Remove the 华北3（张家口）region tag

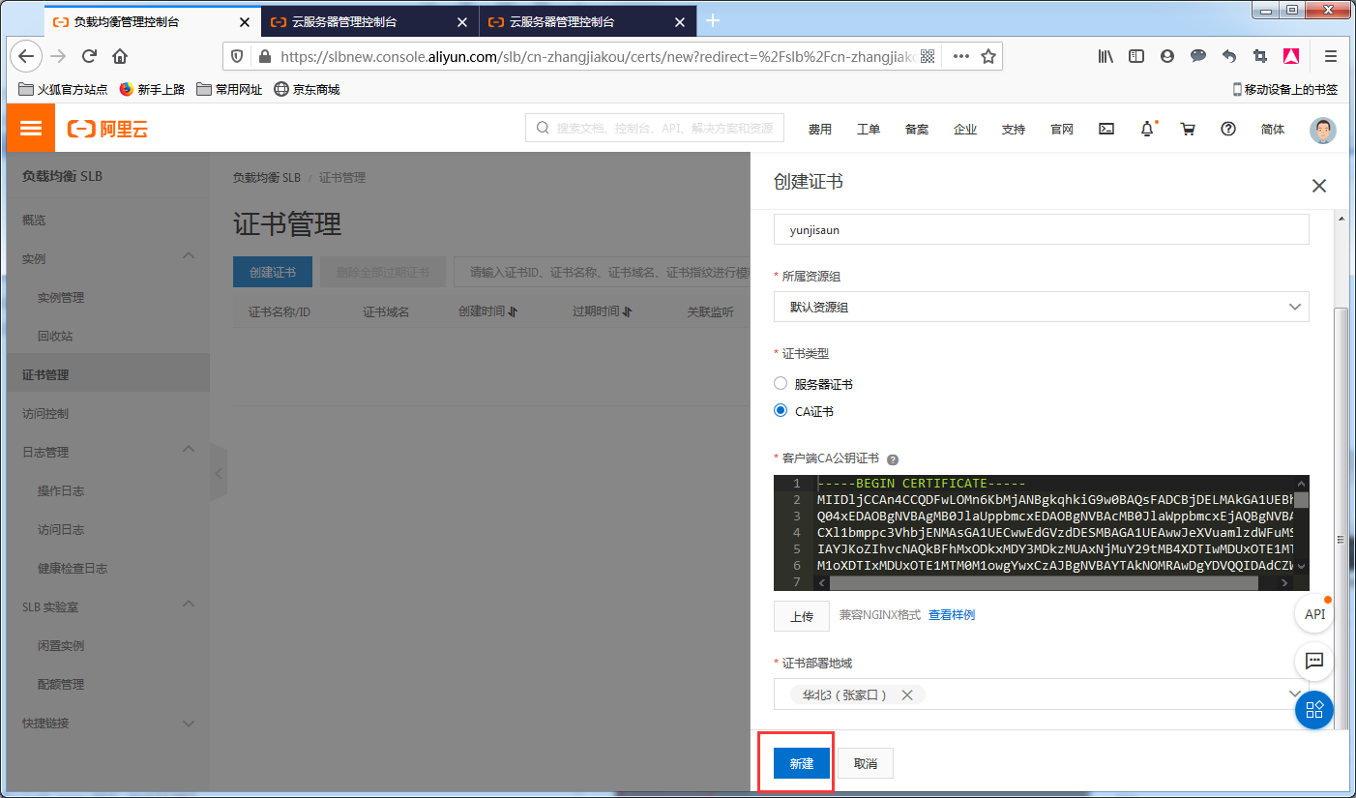(907, 695)
